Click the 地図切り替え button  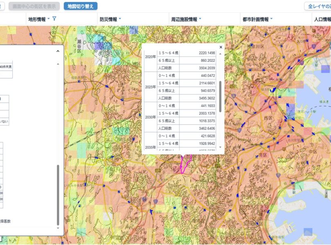pos(81,6)
